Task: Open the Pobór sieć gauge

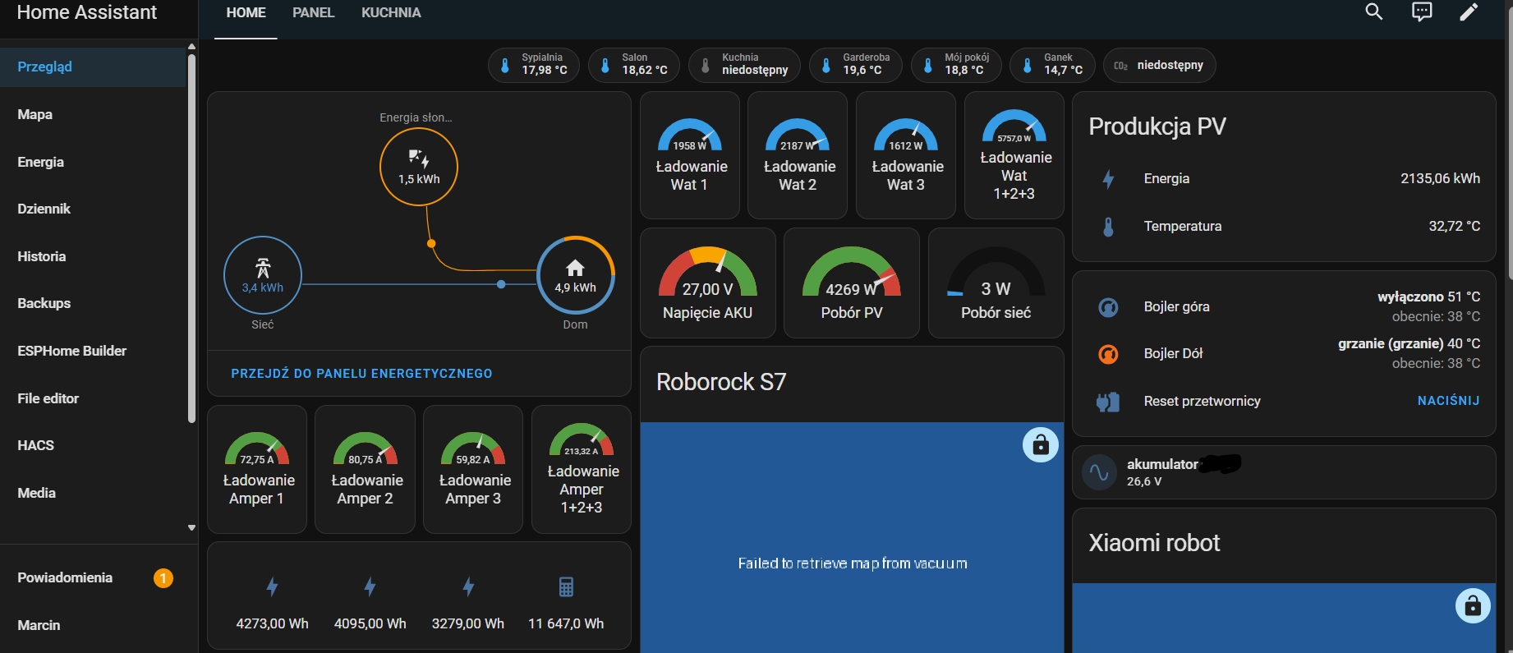Action: pyautogui.click(x=996, y=283)
